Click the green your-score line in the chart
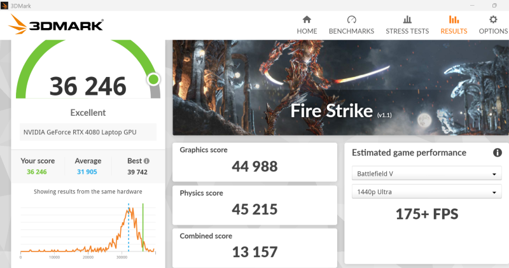 click(x=143, y=227)
